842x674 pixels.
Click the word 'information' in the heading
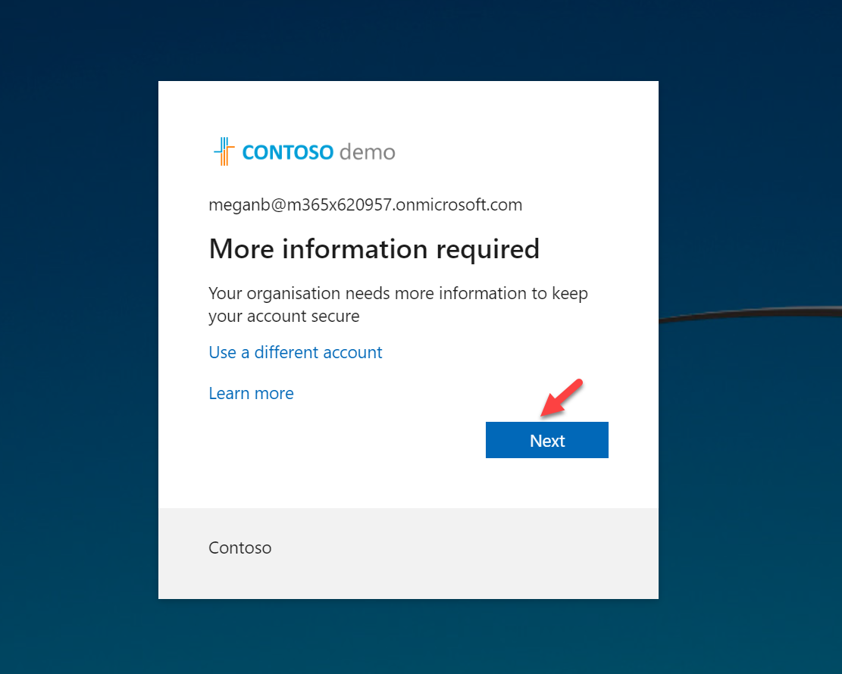[x=355, y=249]
